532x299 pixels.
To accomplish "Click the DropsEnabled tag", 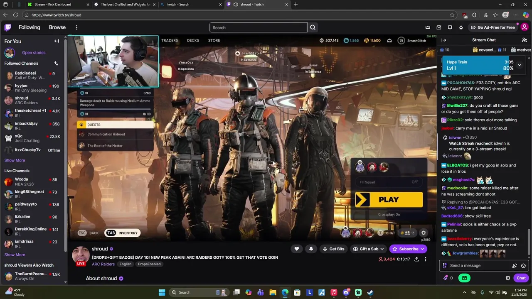I will coord(148,264).
